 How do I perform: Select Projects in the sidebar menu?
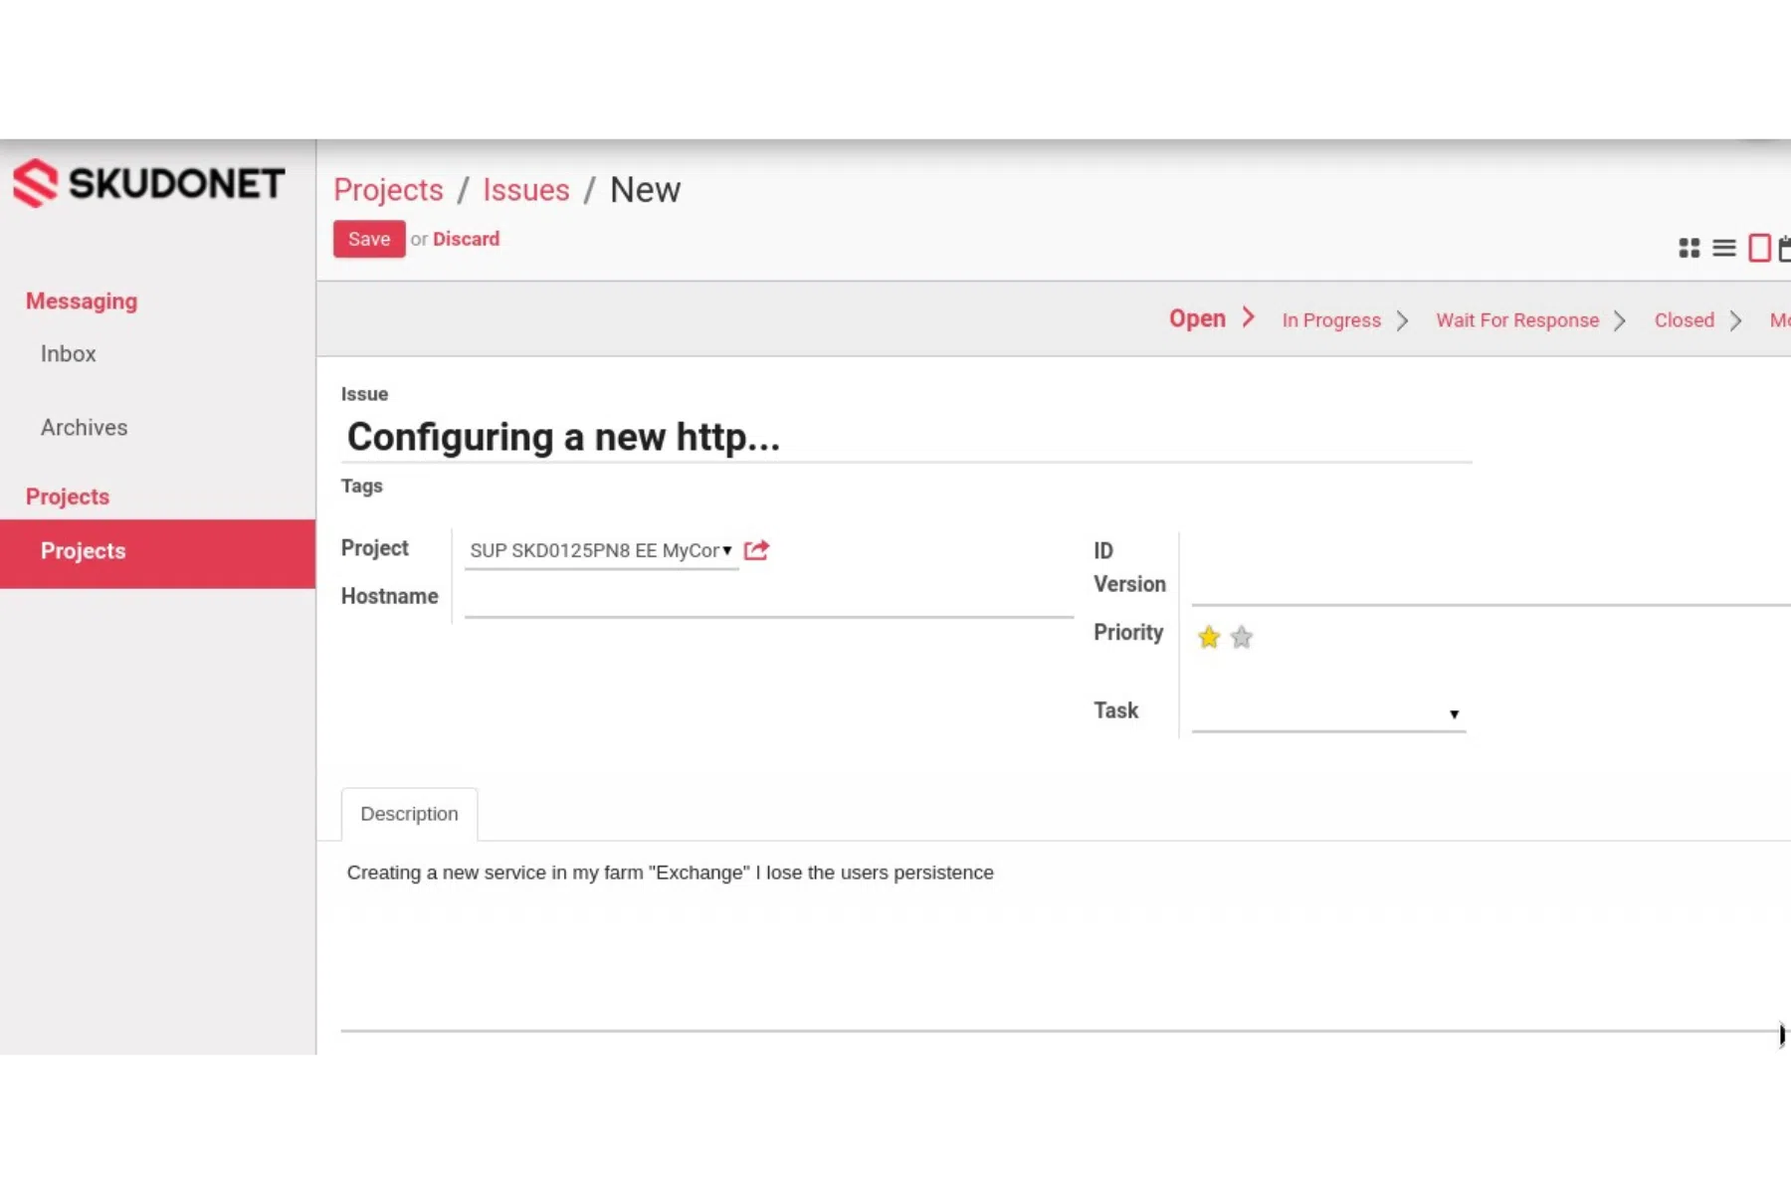83,550
